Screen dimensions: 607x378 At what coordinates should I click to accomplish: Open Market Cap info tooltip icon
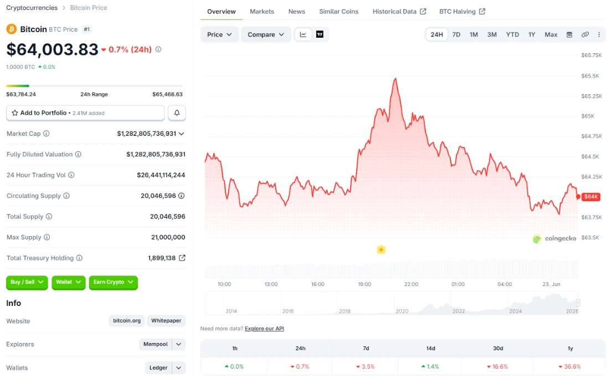pos(47,134)
